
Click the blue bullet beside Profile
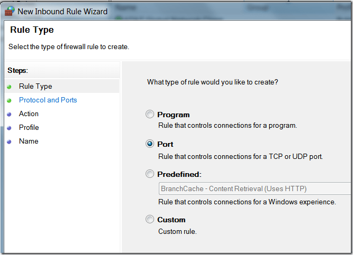pyautogui.click(x=9, y=128)
